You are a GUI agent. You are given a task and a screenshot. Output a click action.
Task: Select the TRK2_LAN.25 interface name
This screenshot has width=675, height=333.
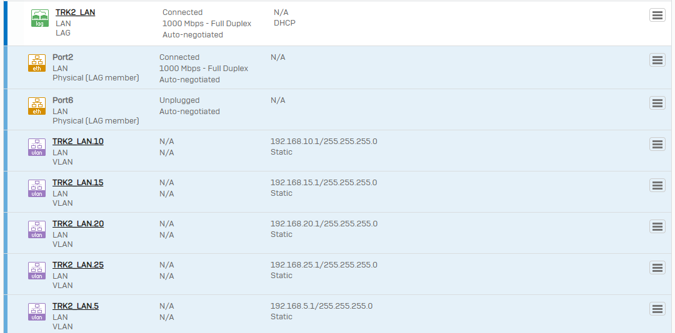[x=78, y=265]
